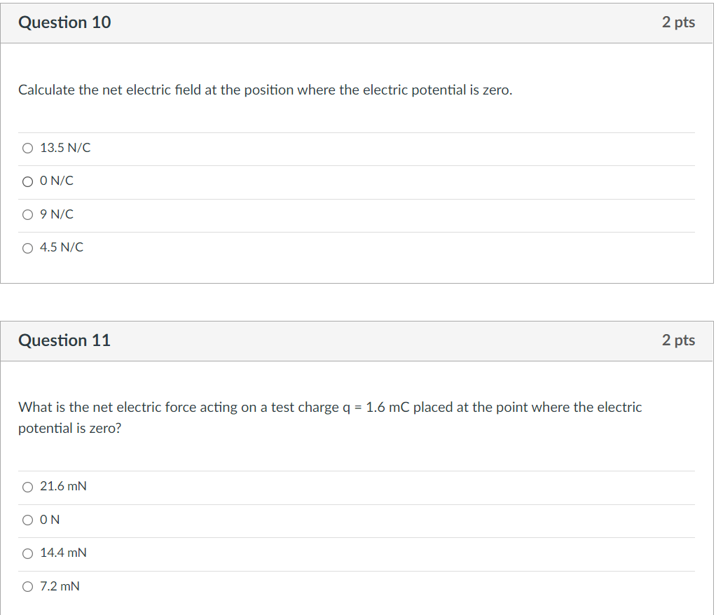The height and width of the screenshot is (615, 716).
Task: Click the net electric field question text
Action: pos(266,90)
